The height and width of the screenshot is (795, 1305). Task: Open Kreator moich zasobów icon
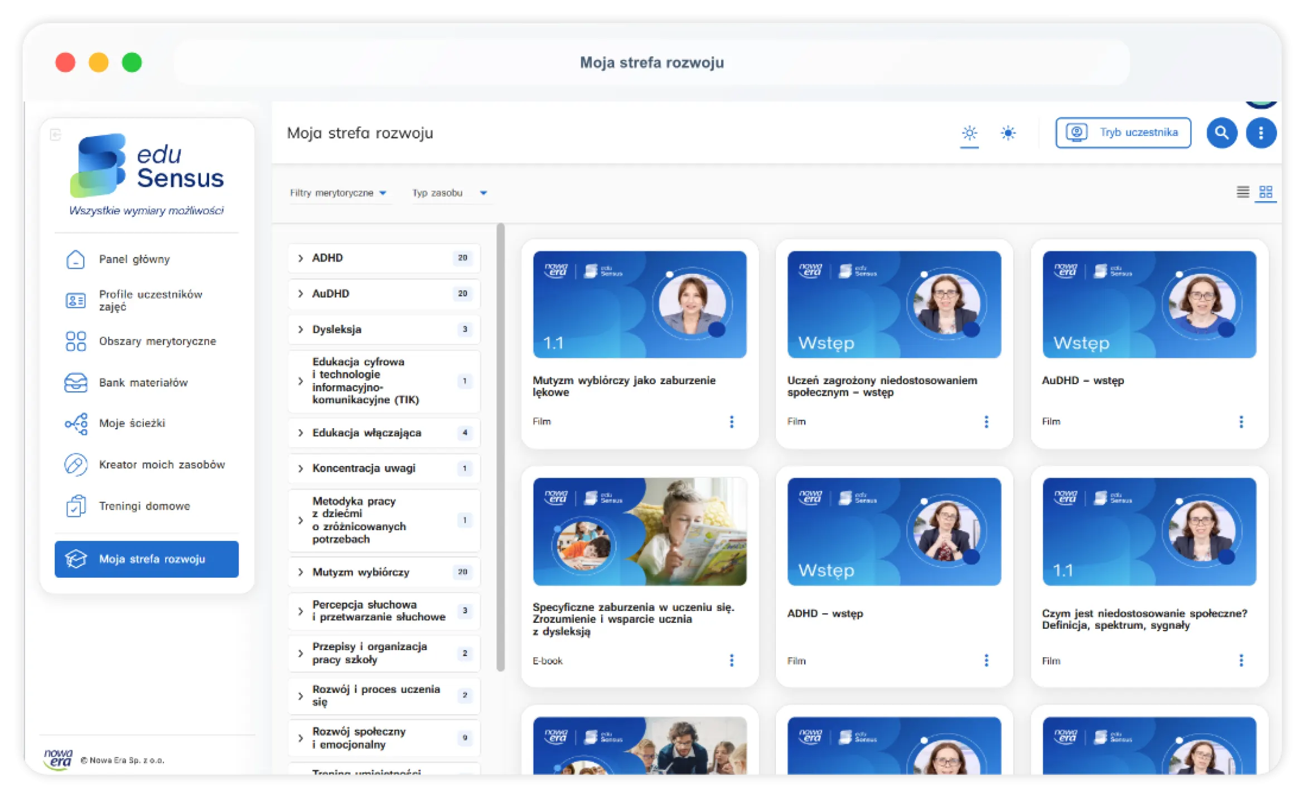pyautogui.click(x=75, y=464)
